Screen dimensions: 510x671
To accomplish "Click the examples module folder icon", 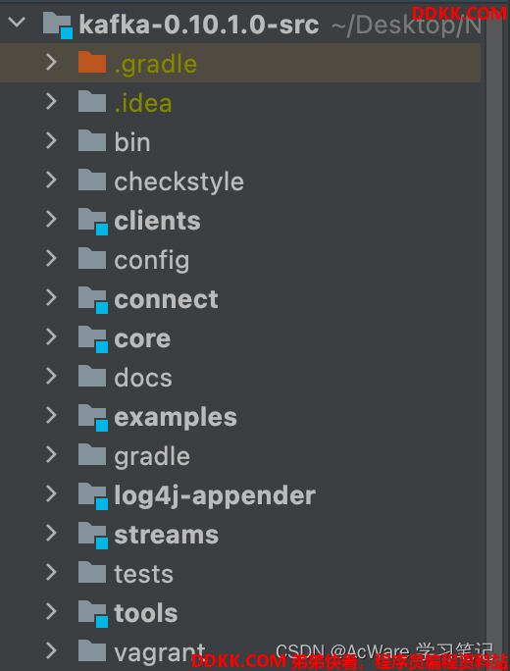I will point(93,418).
